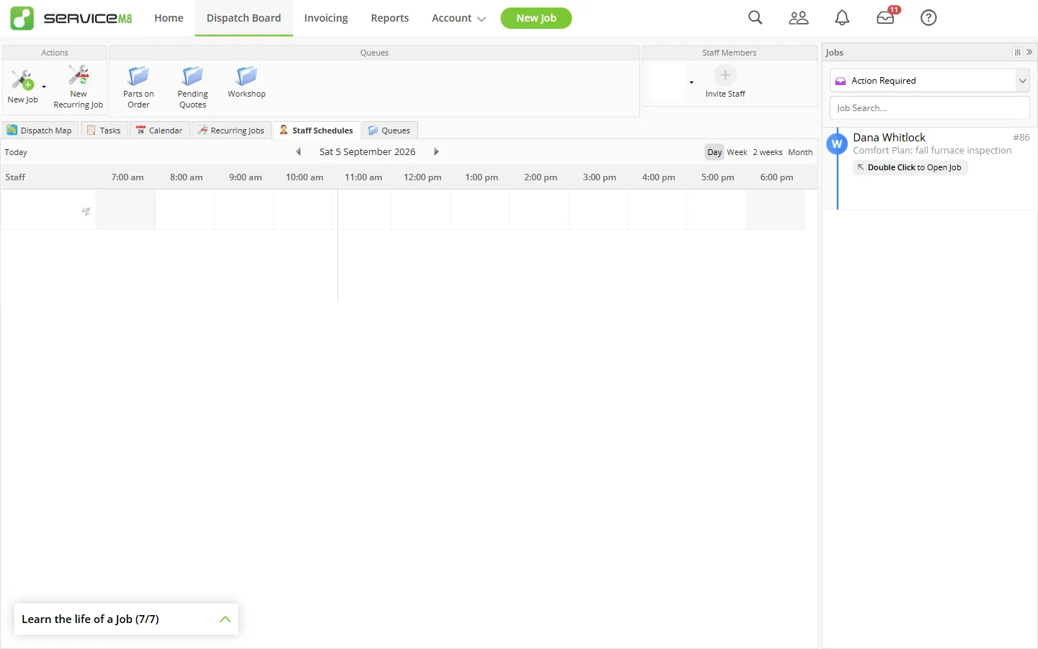Viewport: 1038px width, 649px height.
Task: Switch to the Queues tab
Action: click(389, 131)
